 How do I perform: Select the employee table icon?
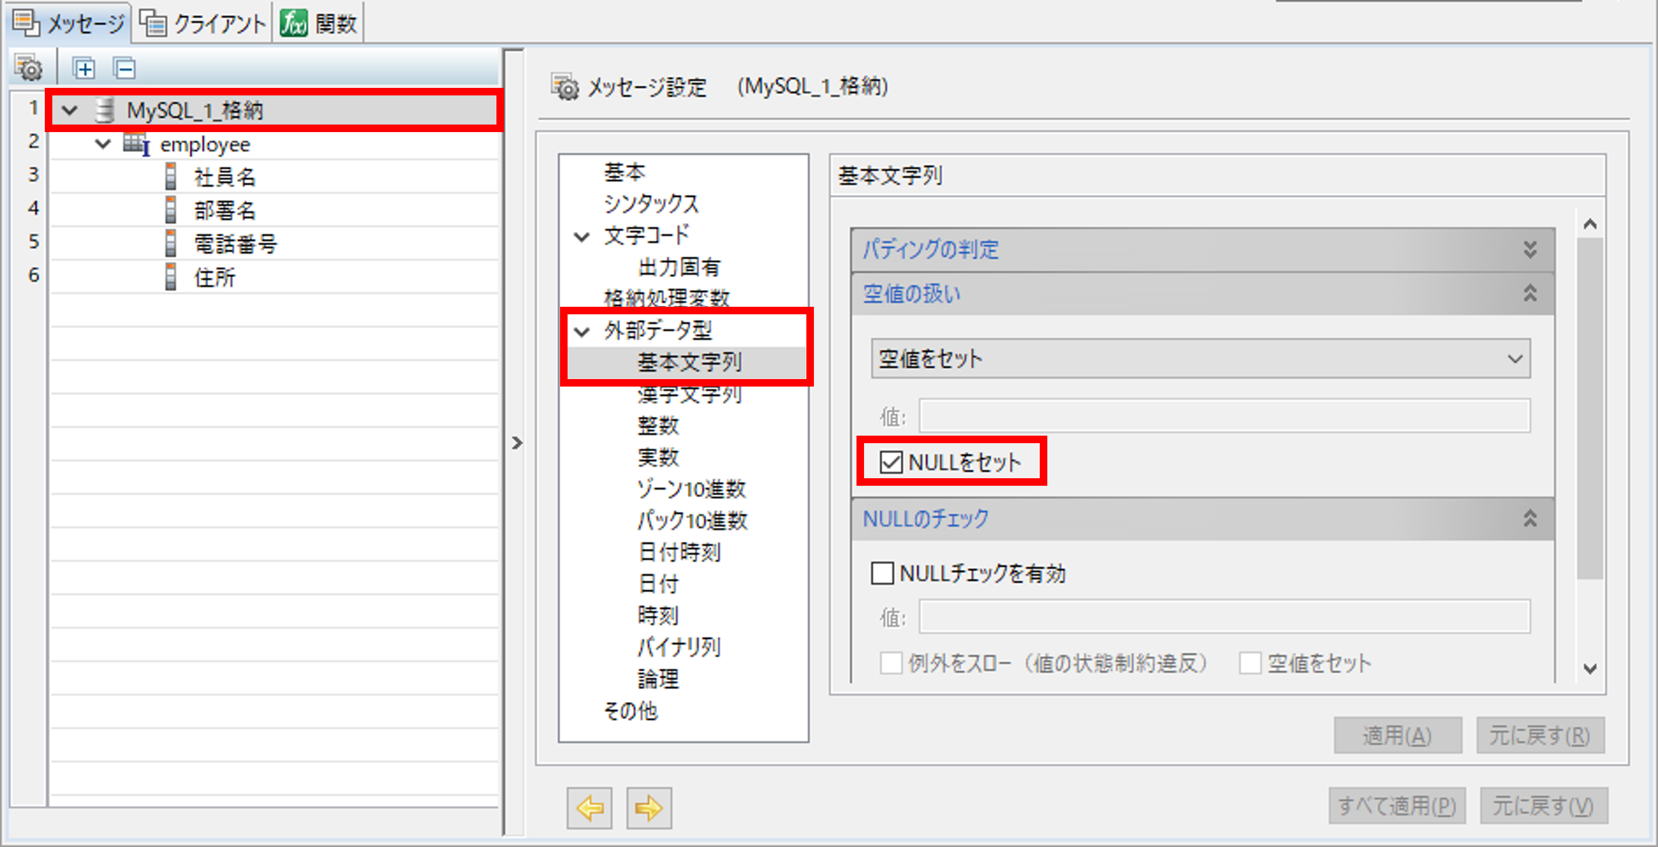tap(136, 144)
